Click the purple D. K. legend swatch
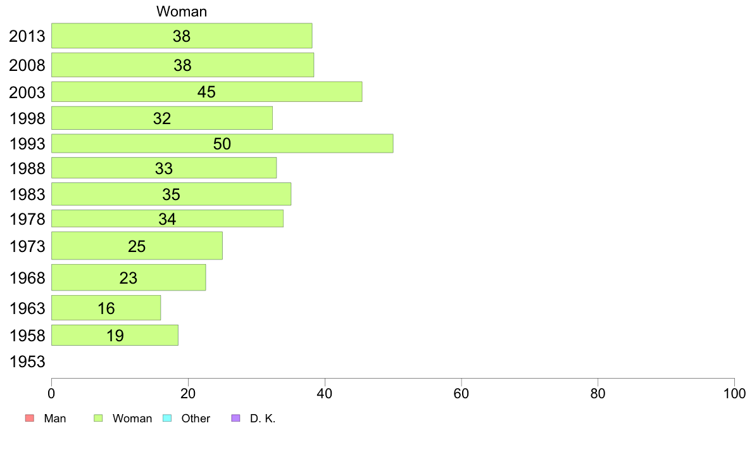The height and width of the screenshot is (466, 752). pyautogui.click(x=235, y=418)
